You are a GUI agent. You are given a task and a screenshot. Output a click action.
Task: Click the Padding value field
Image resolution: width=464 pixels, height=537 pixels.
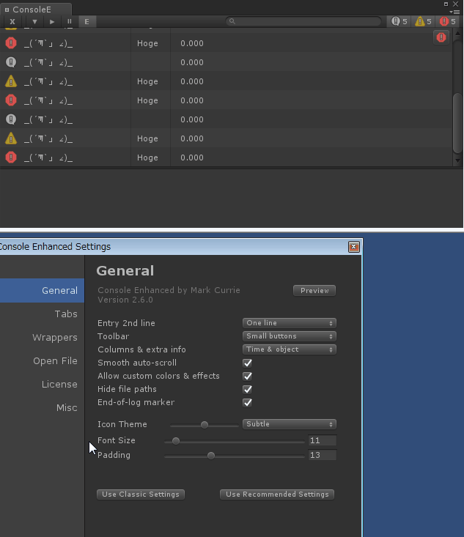[322, 455]
